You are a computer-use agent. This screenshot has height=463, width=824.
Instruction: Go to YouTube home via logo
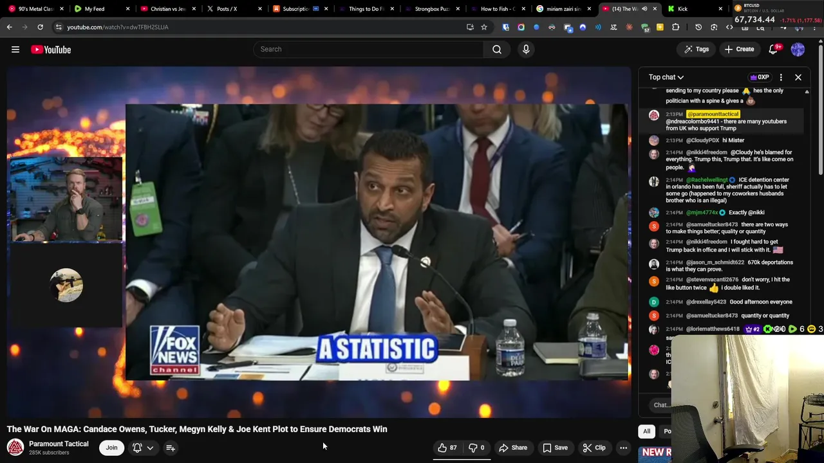click(x=51, y=50)
